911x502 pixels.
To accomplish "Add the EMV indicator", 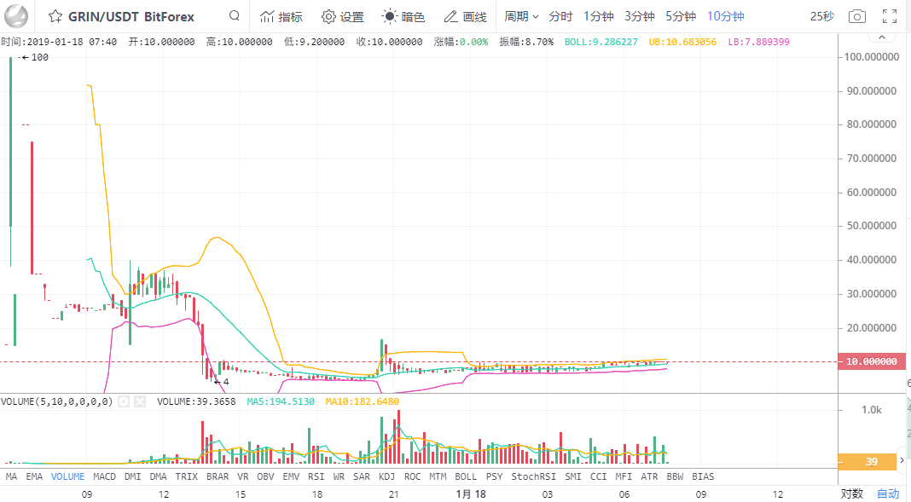I will tap(291, 476).
